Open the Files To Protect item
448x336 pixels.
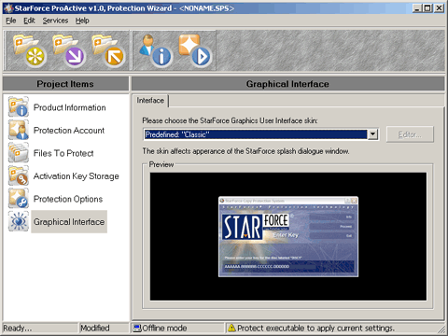(63, 153)
